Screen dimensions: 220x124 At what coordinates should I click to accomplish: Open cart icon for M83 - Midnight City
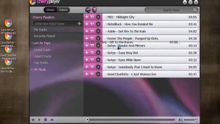(x=92, y=17)
